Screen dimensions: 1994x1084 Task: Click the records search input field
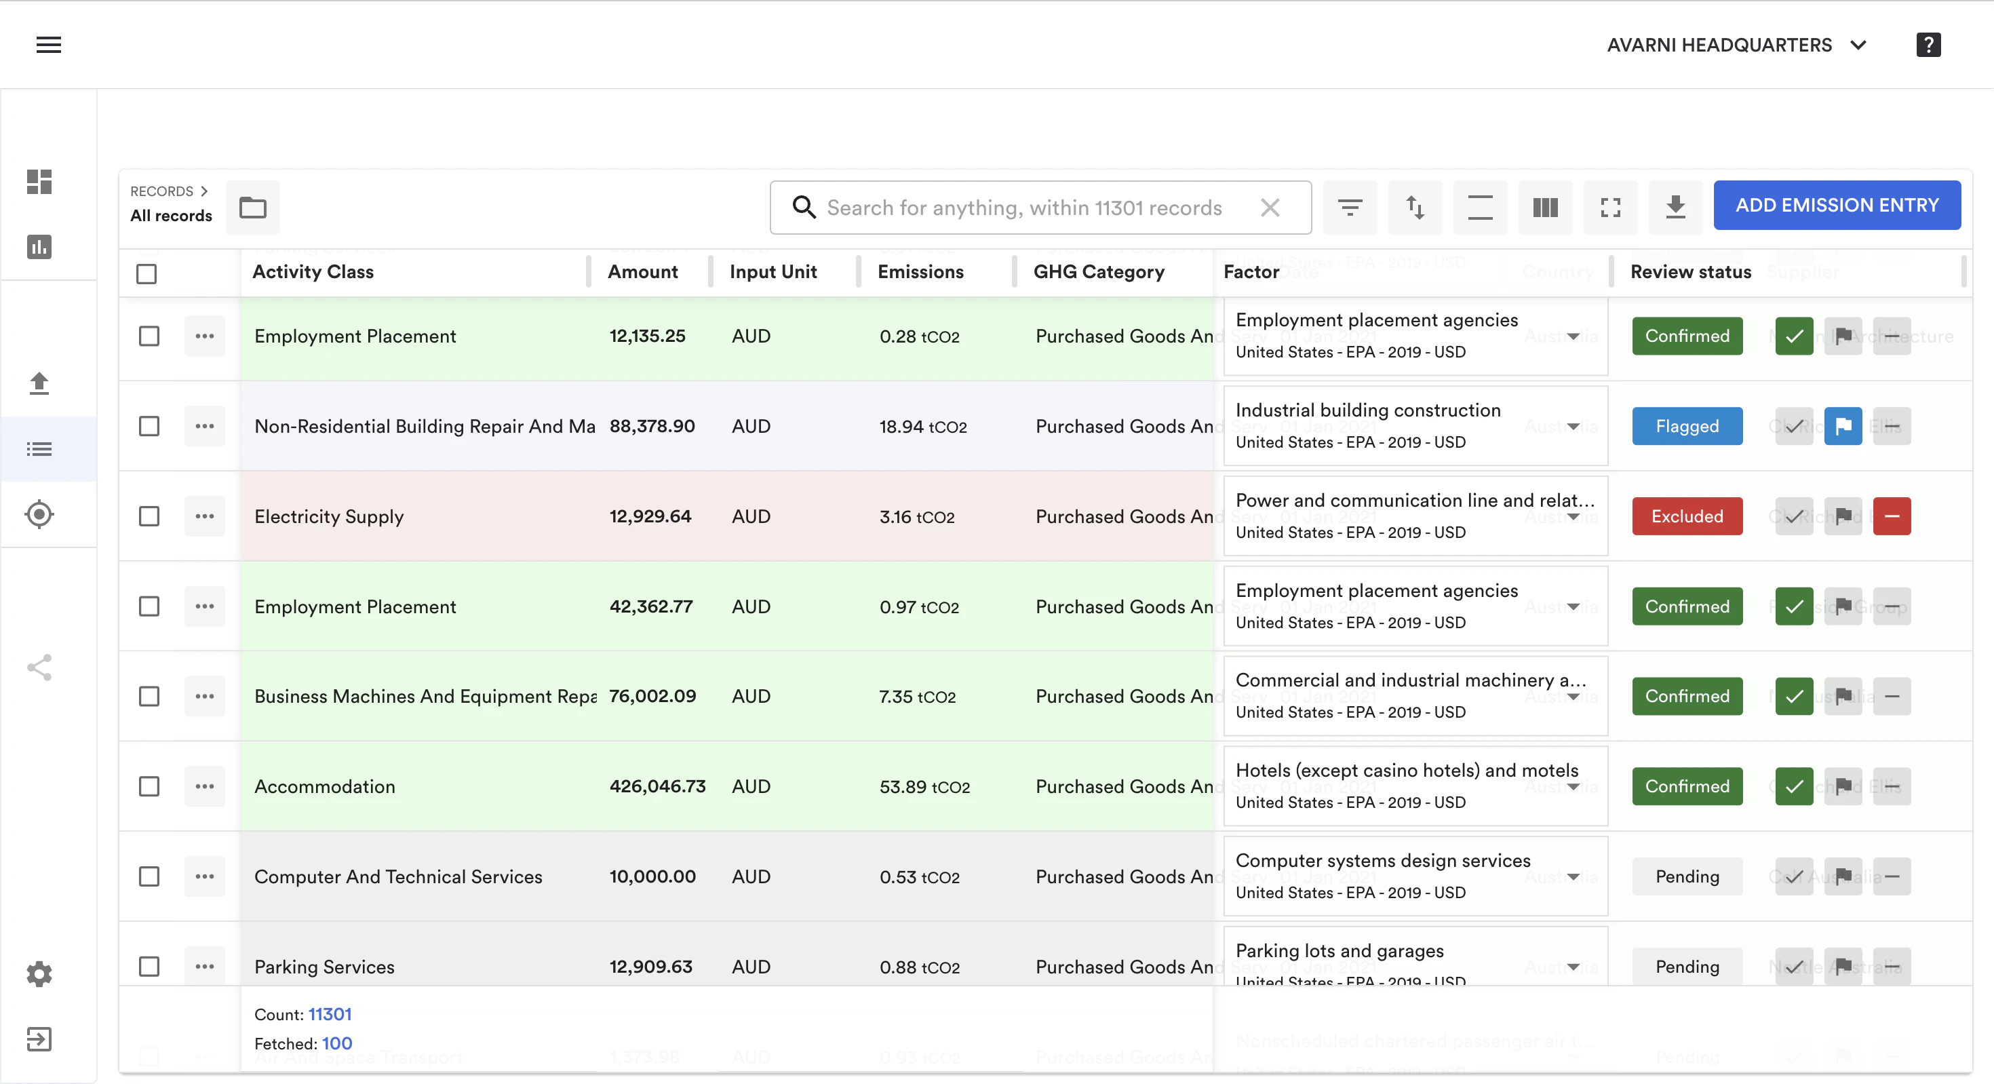[1024, 208]
